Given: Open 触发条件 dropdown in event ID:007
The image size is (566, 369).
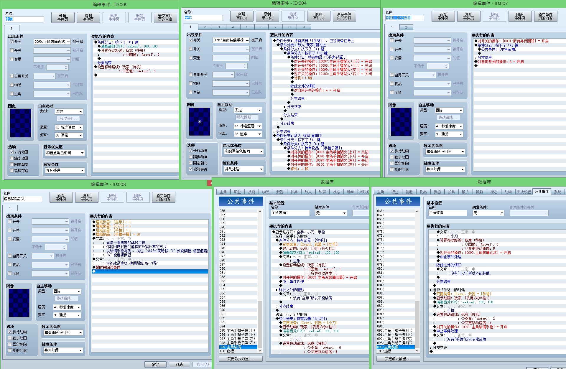Looking at the screenshot, I should 445,169.
